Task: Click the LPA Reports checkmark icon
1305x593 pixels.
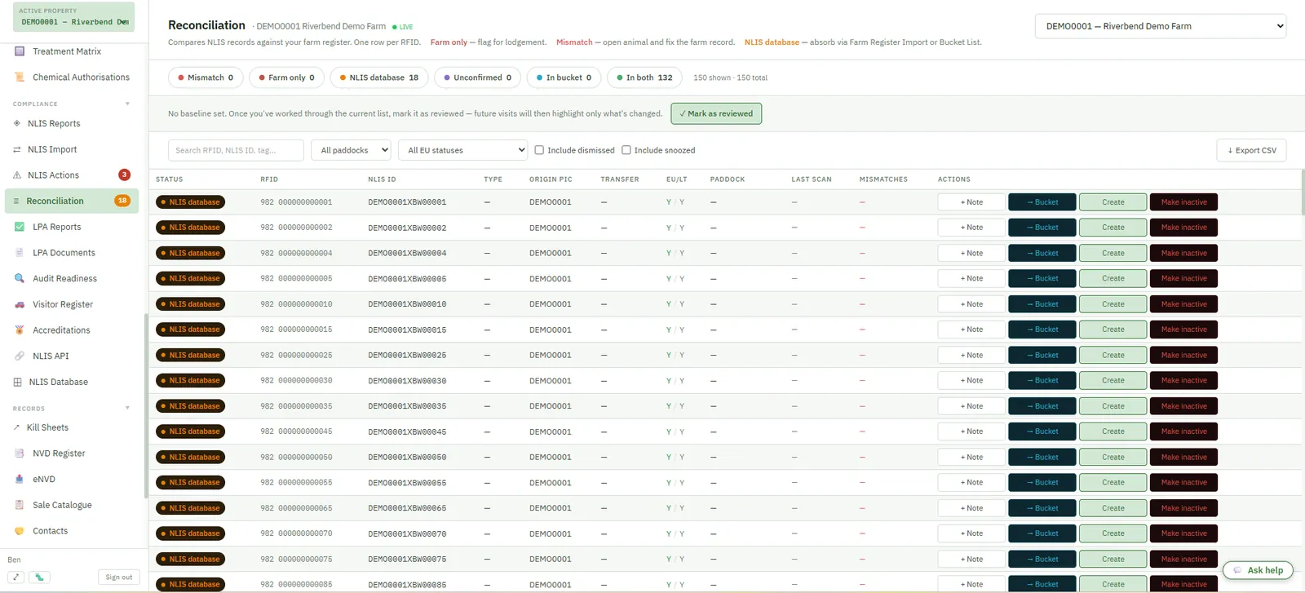Action: pyautogui.click(x=20, y=227)
